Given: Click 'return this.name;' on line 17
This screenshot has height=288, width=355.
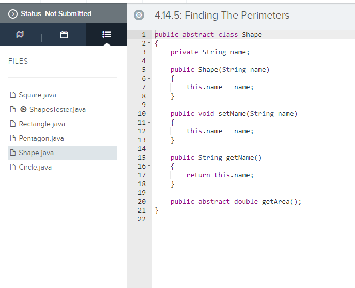Looking at the screenshot, I should 220,175.
